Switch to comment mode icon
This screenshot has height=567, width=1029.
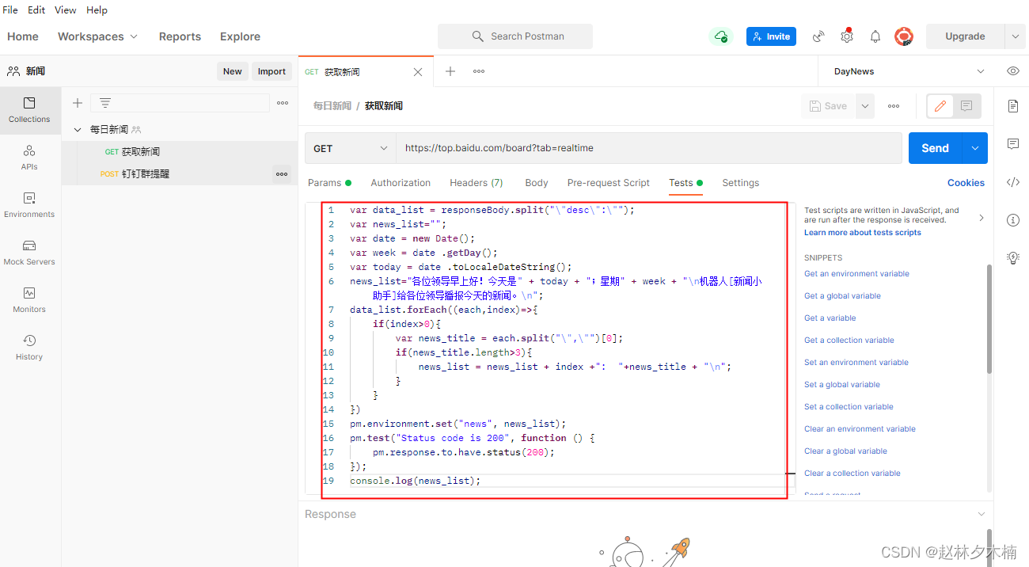966,106
